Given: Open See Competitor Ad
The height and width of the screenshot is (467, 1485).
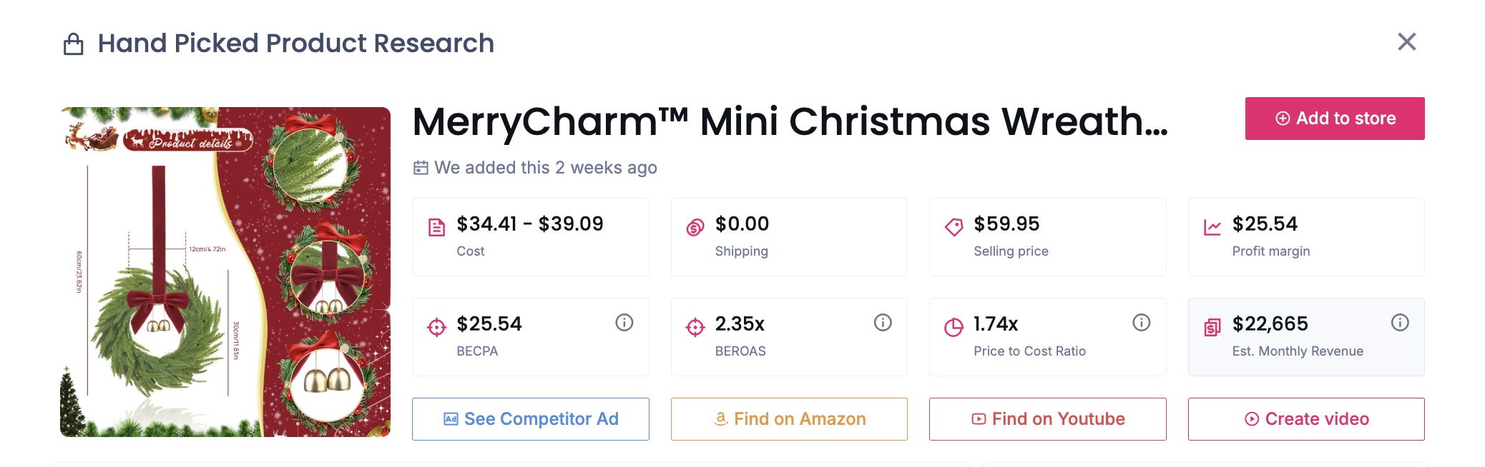Looking at the screenshot, I should tap(531, 419).
